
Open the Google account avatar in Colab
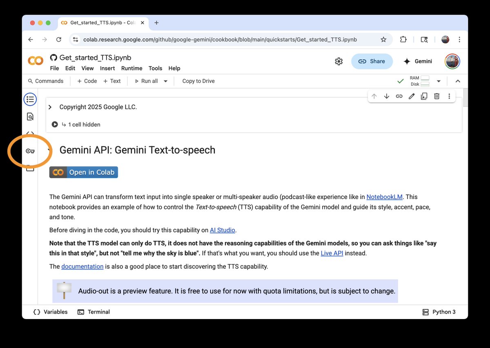coord(452,61)
